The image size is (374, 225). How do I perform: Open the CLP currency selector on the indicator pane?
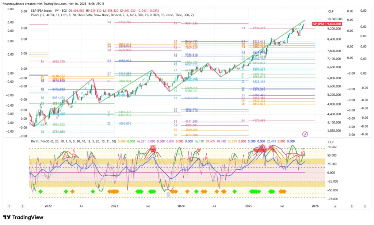331,142
